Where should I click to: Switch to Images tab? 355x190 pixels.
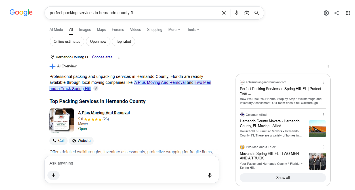coord(85,29)
